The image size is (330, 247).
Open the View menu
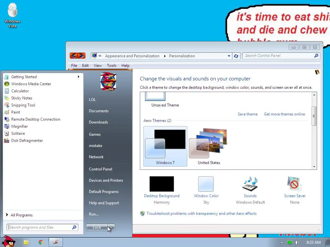pyautogui.click(x=98, y=66)
